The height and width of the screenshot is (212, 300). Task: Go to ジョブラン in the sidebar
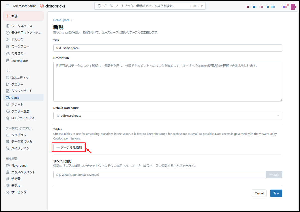pos(19,135)
